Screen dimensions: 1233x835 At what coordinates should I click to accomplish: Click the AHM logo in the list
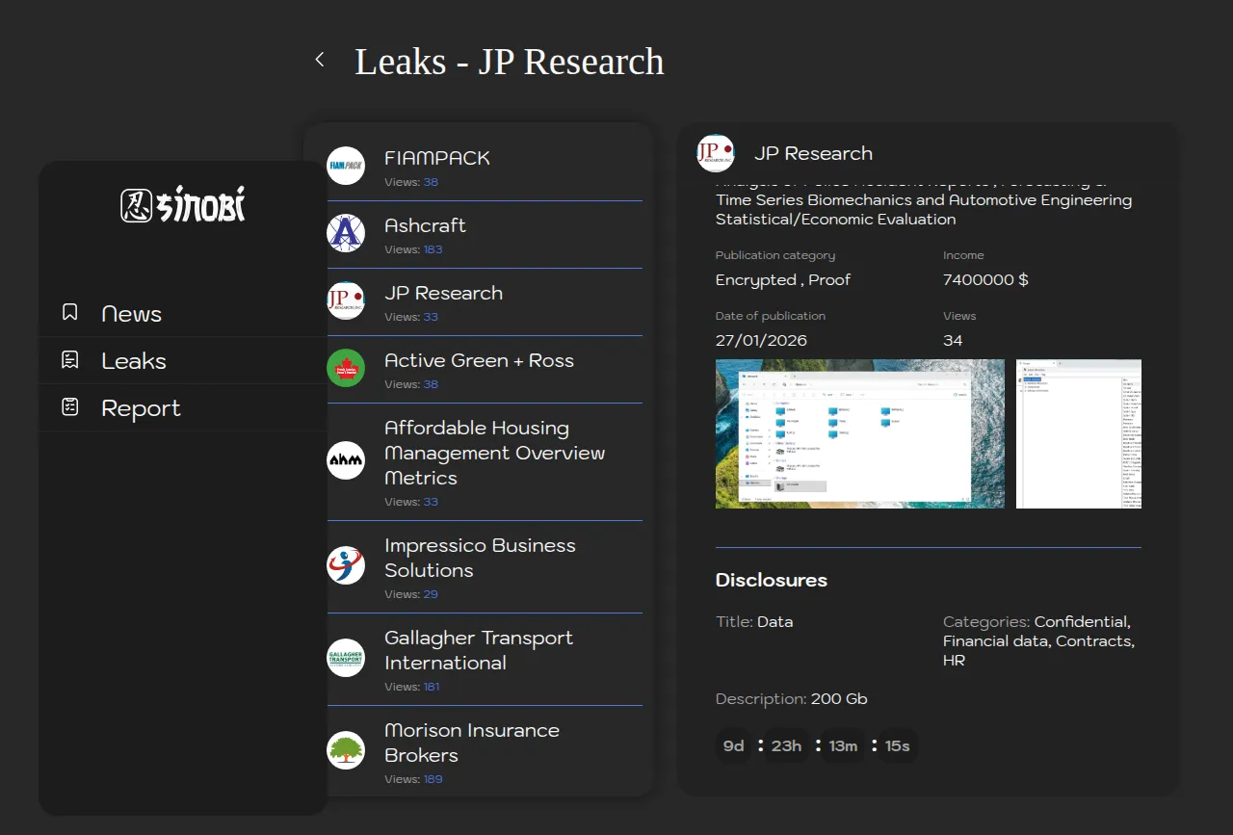[346, 460]
